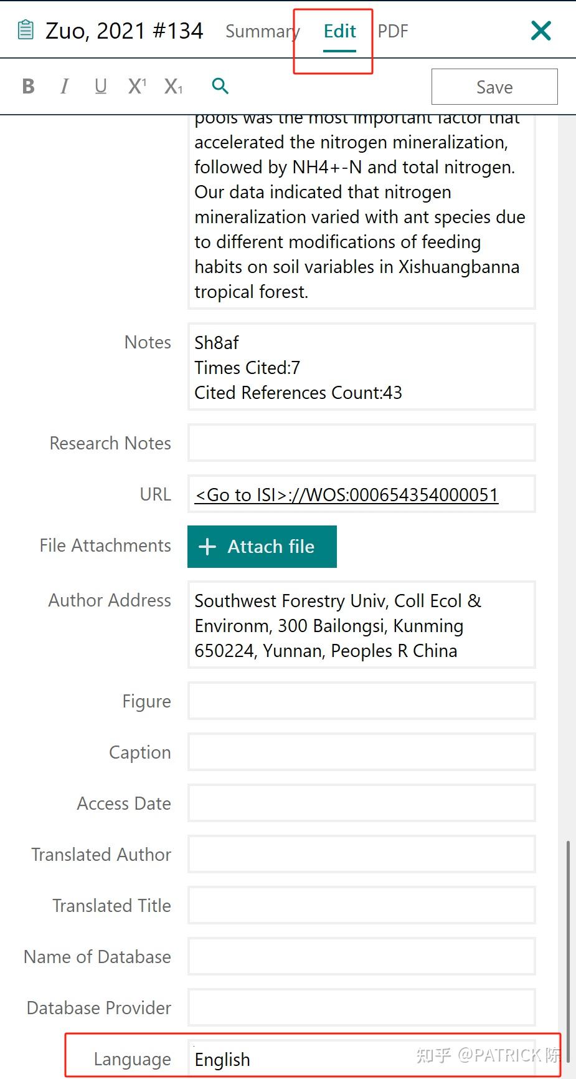
Task: Apply subscript formatting
Action: click(x=173, y=86)
